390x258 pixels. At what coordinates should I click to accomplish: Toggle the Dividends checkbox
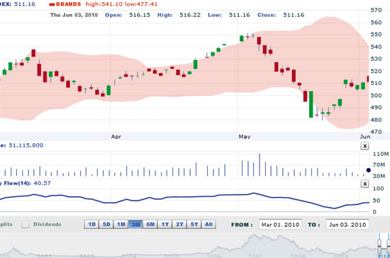pyautogui.click(x=25, y=224)
